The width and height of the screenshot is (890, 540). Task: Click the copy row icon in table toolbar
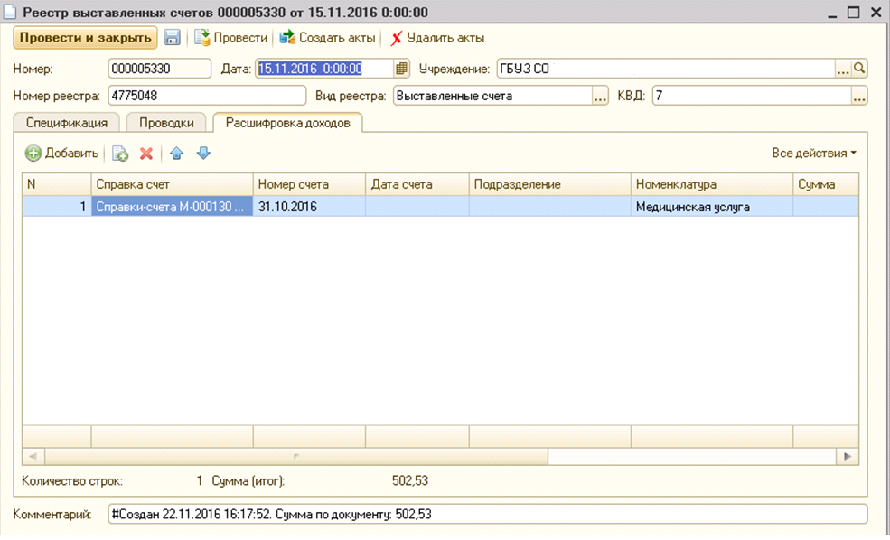tap(120, 154)
